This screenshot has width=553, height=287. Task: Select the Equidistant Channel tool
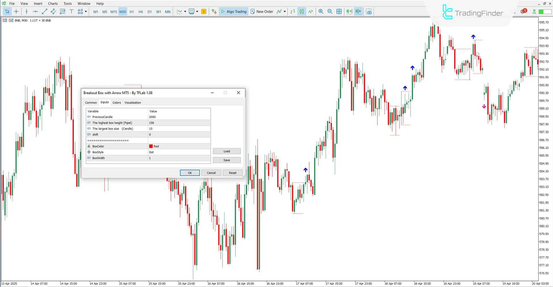pyautogui.click(x=53, y=12)
